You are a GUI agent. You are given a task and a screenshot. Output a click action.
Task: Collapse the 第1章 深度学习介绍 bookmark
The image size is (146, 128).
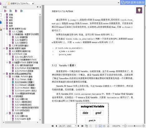[4, 28]
